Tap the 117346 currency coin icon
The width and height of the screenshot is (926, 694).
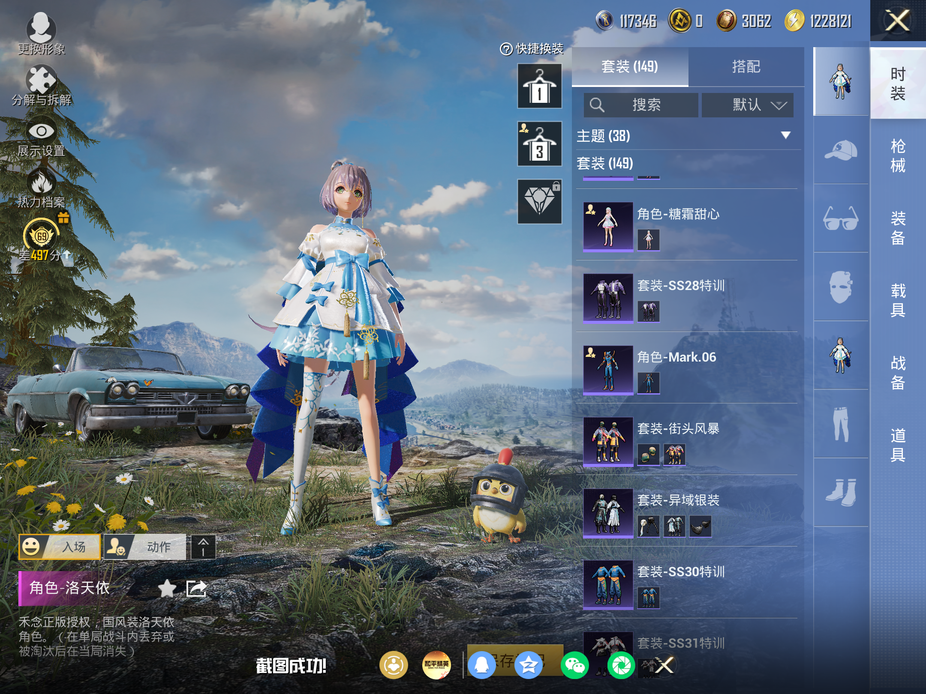pyautogui.click(x=605, y=21)
